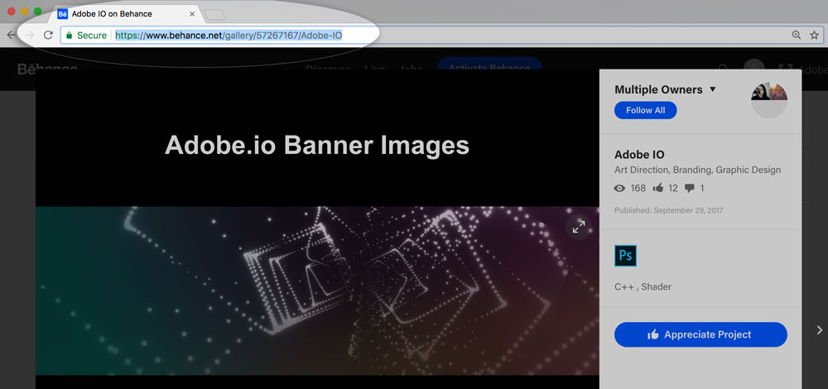Viewport: 828px width, 389px height.
Task: Click the views eye icon
Action: click(x=620, y=189)
